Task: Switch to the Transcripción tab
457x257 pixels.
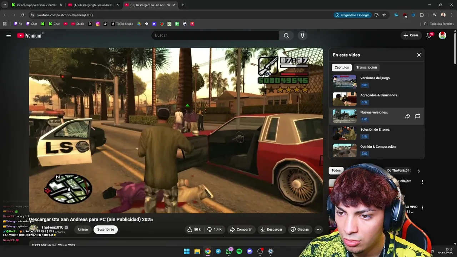Action: [367, 67]
